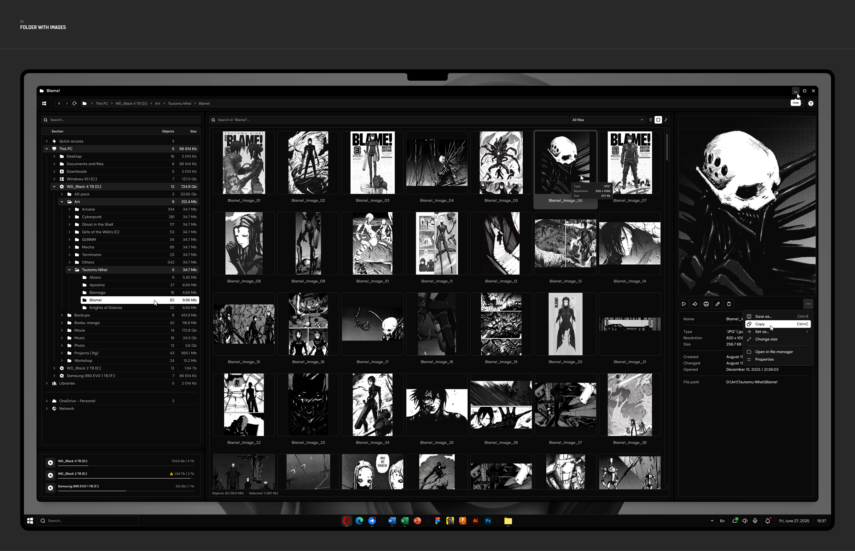Toggle the pin icon beside view buttons
Image resolution: width=855 pixels, height=551 pixels.
666,120
